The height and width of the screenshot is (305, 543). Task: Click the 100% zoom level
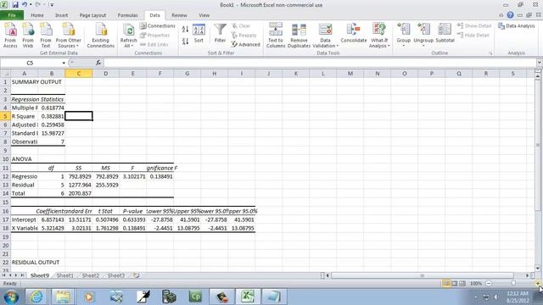(476, 284)
